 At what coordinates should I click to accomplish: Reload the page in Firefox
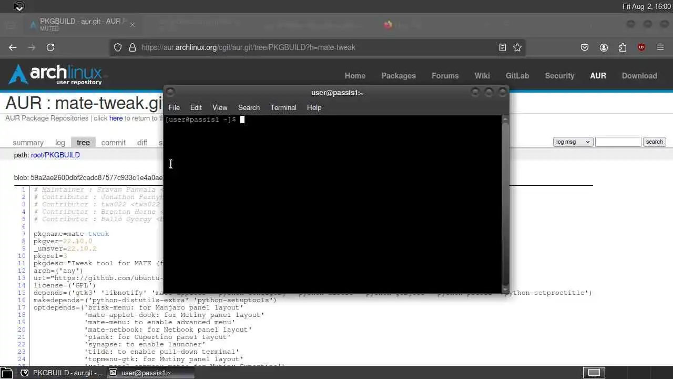pyautogui.click(x=50, y=47)
